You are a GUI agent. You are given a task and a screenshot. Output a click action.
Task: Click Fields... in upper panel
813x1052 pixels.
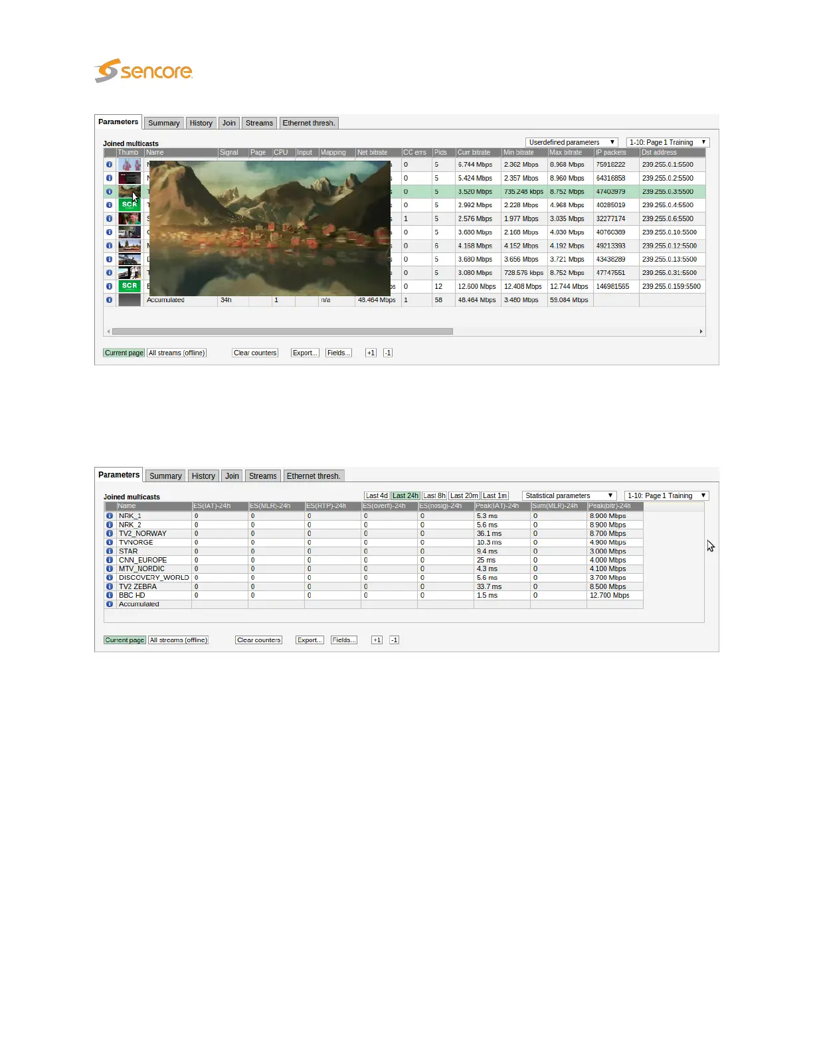(x=338, y=353)
